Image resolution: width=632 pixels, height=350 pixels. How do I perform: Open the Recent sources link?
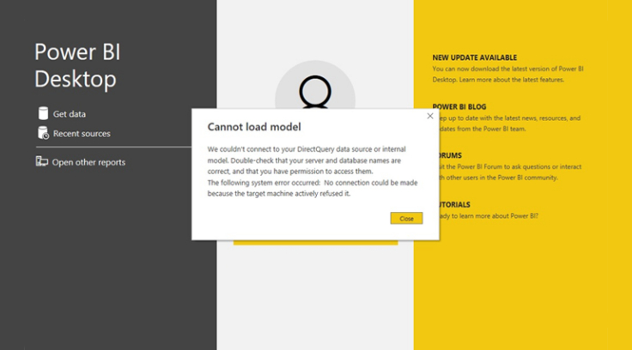[x=82, y=133]
